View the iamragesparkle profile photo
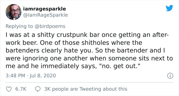The width and height of the screenshot is (179, 96). pos(14,12)
